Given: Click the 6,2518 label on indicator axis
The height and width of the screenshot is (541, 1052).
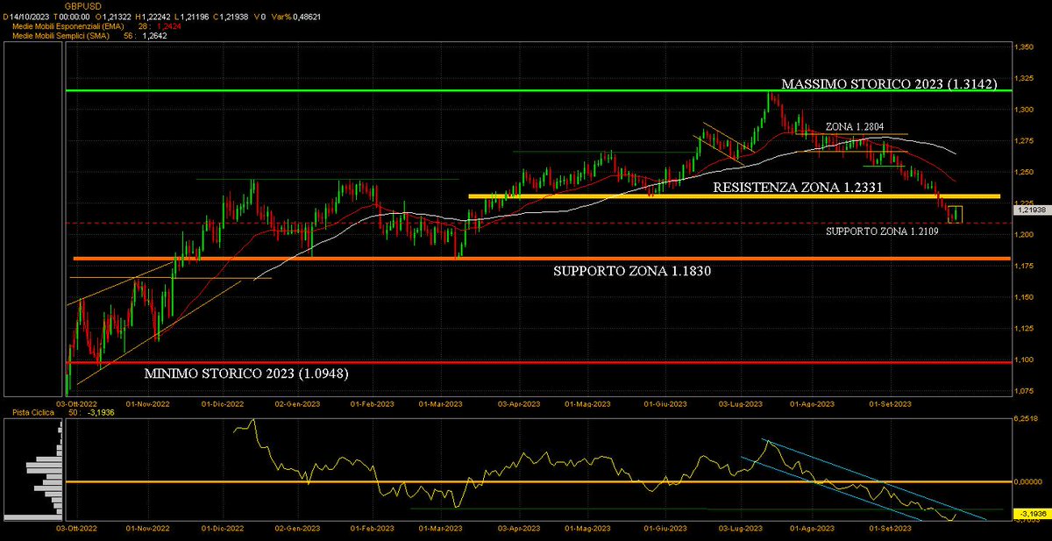Looking at the screenshot, I should pyautogui.click(x=1027, y=420).
